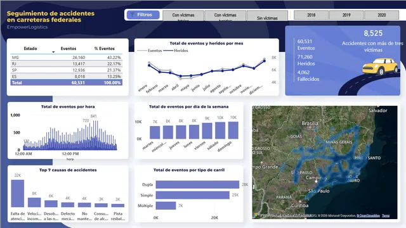Click the Brasília label on map

[x=310, y=123]
